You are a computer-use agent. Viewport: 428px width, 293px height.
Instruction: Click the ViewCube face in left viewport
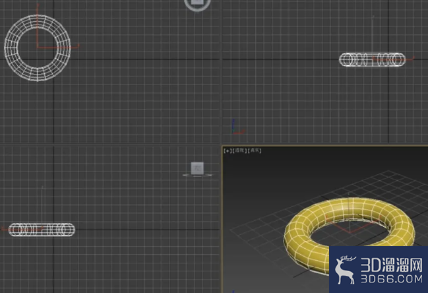point(197,168)
